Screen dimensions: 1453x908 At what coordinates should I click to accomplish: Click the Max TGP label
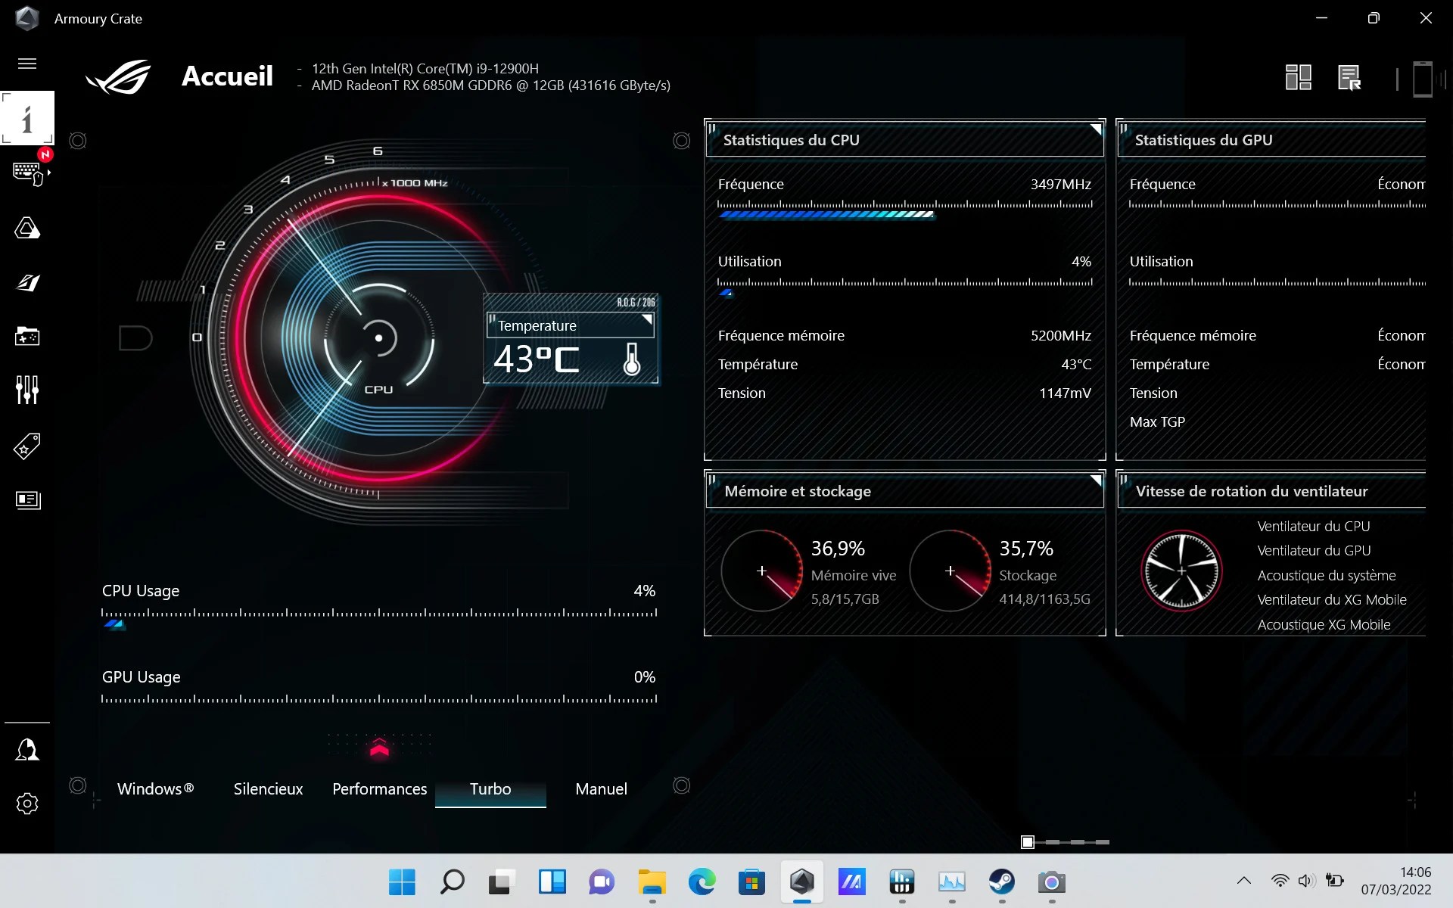(1157, 421)
